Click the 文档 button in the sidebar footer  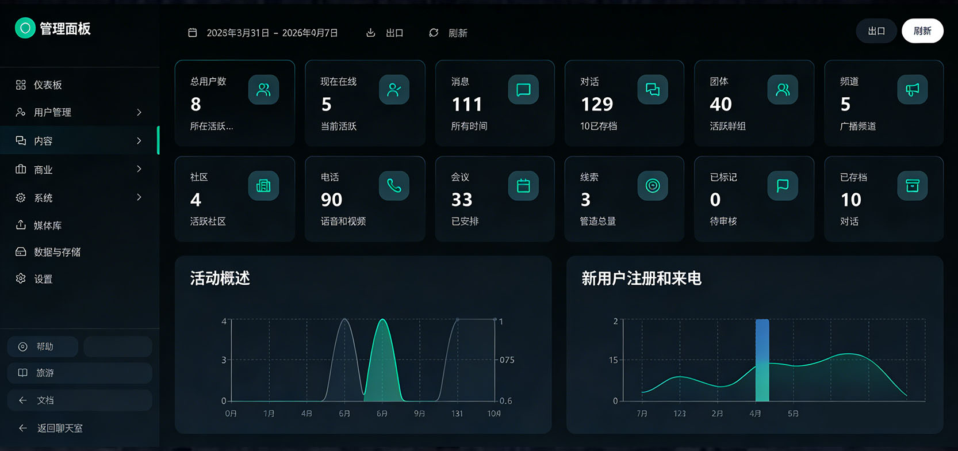[x=79, y=400]
